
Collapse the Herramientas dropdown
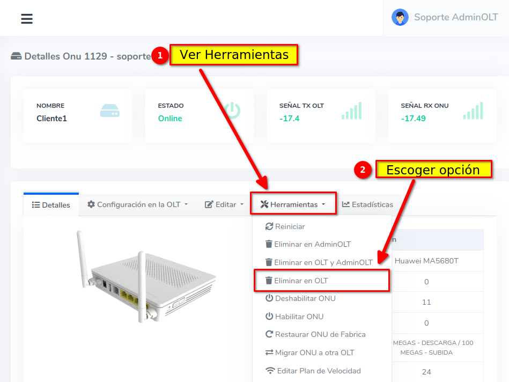coord(293,204)
